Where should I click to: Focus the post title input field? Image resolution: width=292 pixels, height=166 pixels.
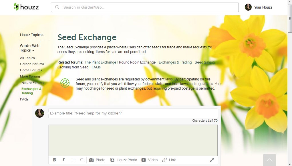(133, 113)
